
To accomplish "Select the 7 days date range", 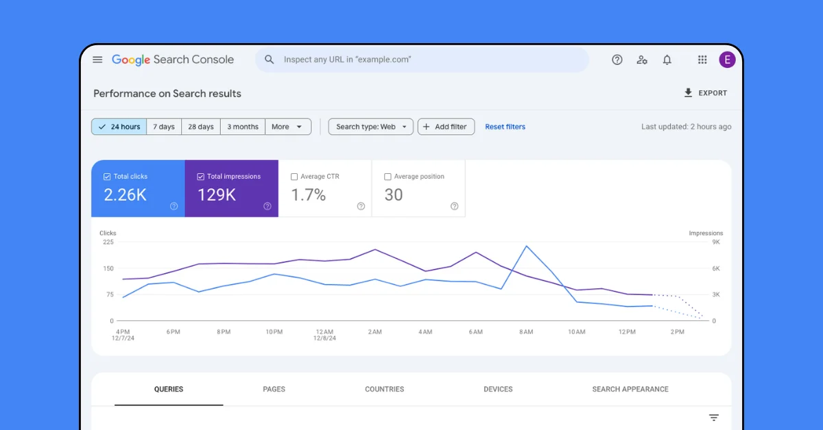I will coord(164,127).
